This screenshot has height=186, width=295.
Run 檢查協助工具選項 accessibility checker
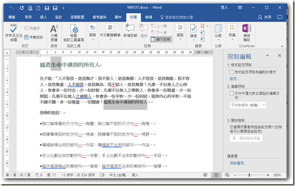click(x=74, y=33)
